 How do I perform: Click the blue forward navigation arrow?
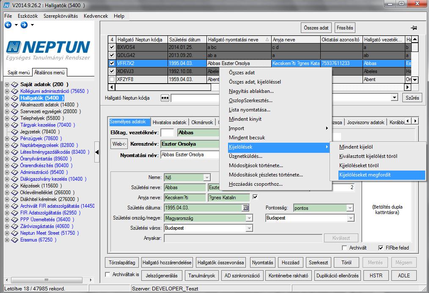coord(24,25)
